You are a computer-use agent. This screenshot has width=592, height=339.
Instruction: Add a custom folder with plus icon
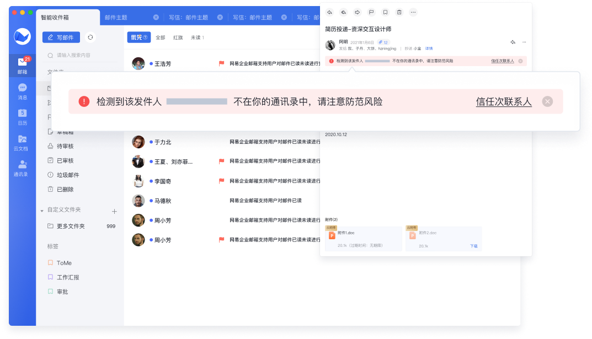click(x=114, y=211)
